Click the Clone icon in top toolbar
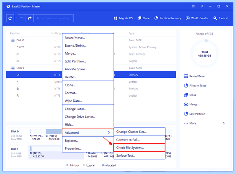The width and height of the screenshot is (236, 174). coord(139,18)
